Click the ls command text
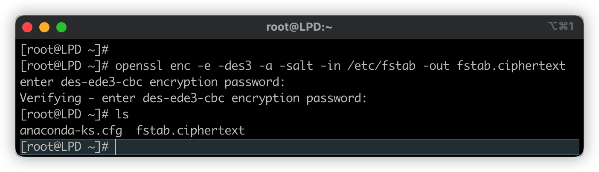Image resolution: width=599 pixels, height=172 pixels. (x=122, y=115)
